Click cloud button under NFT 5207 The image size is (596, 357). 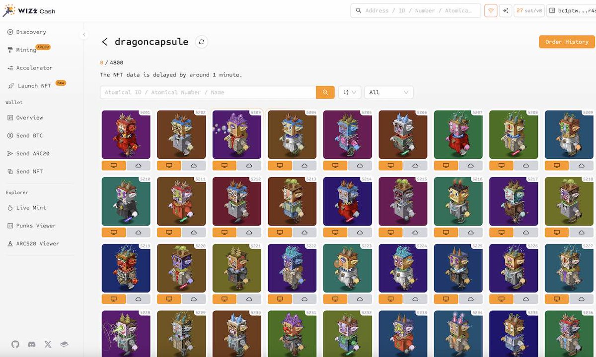tap(470, 165)
